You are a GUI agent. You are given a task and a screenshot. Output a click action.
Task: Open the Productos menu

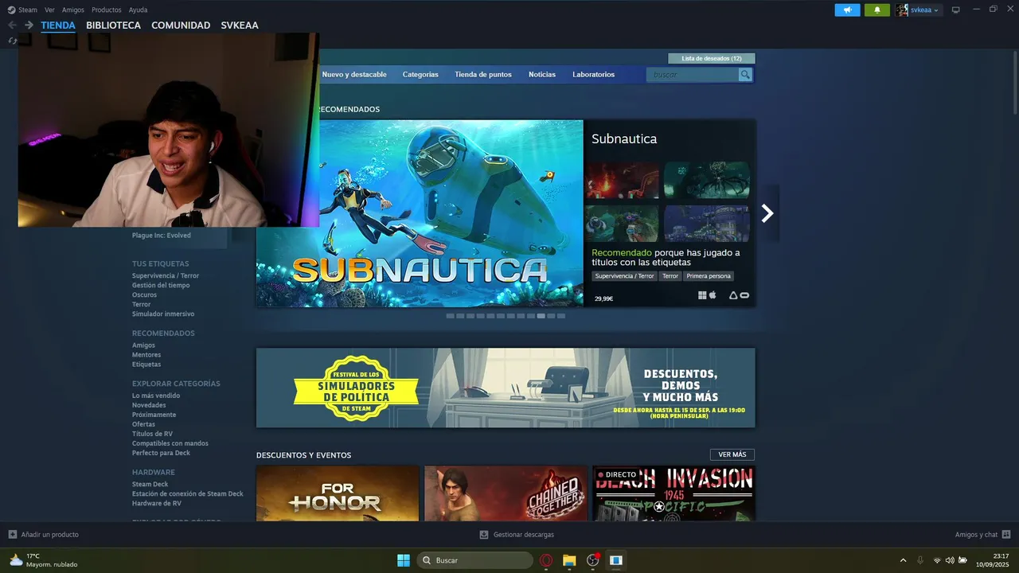click(107, 10)
